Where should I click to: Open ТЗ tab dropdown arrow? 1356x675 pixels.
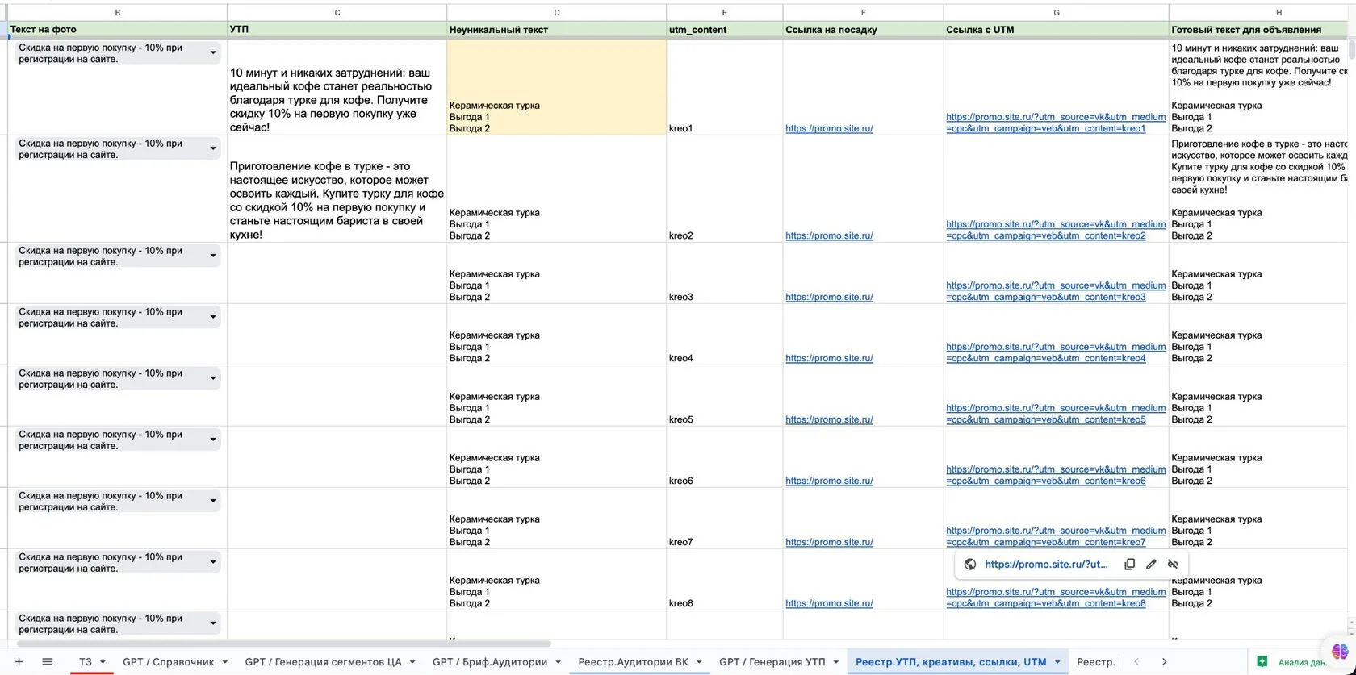click(103, 662)
